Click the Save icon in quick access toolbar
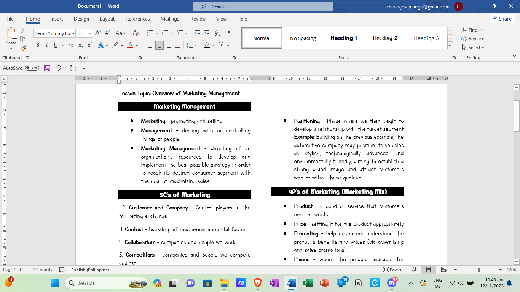This screenshot has height=292, width=520. point(47,68)
